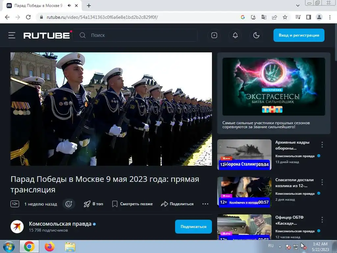Click the address bar URL
Viewport: 337px width, 253px height.
pos(102,17)
